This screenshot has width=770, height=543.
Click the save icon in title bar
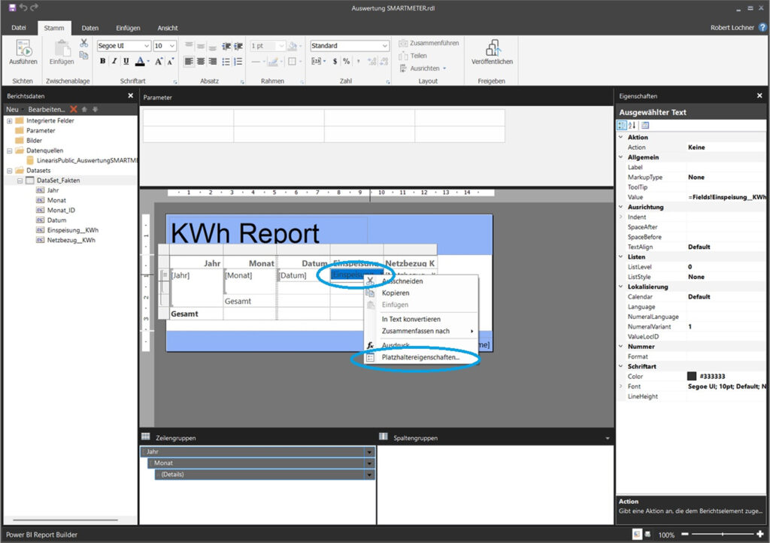point(11,7)
